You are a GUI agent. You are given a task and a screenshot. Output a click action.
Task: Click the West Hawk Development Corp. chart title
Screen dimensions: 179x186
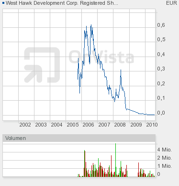coord(62,3)
